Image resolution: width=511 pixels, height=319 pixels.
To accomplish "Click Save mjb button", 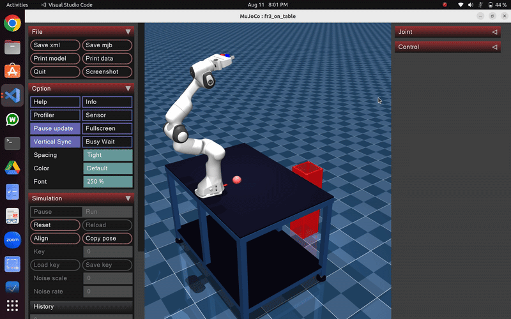I will tap(107, 45).
